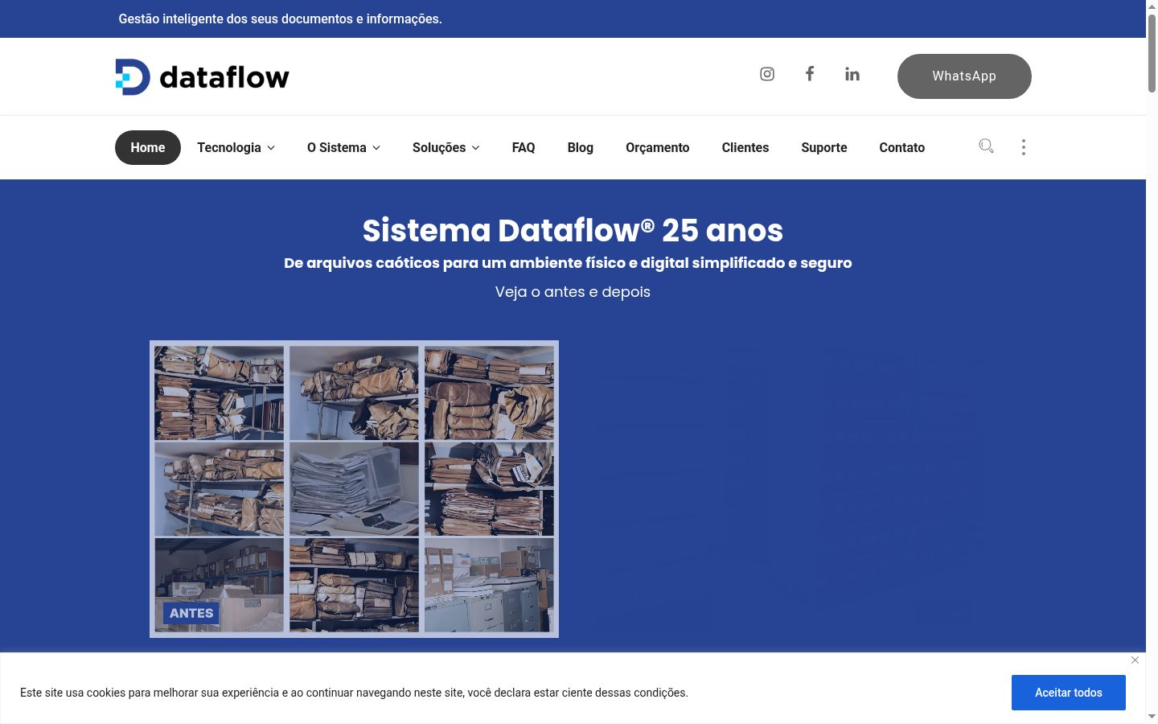Click the text Veja o antes e depois
The width and height of the screenshot is (1158, 724).
573,292
